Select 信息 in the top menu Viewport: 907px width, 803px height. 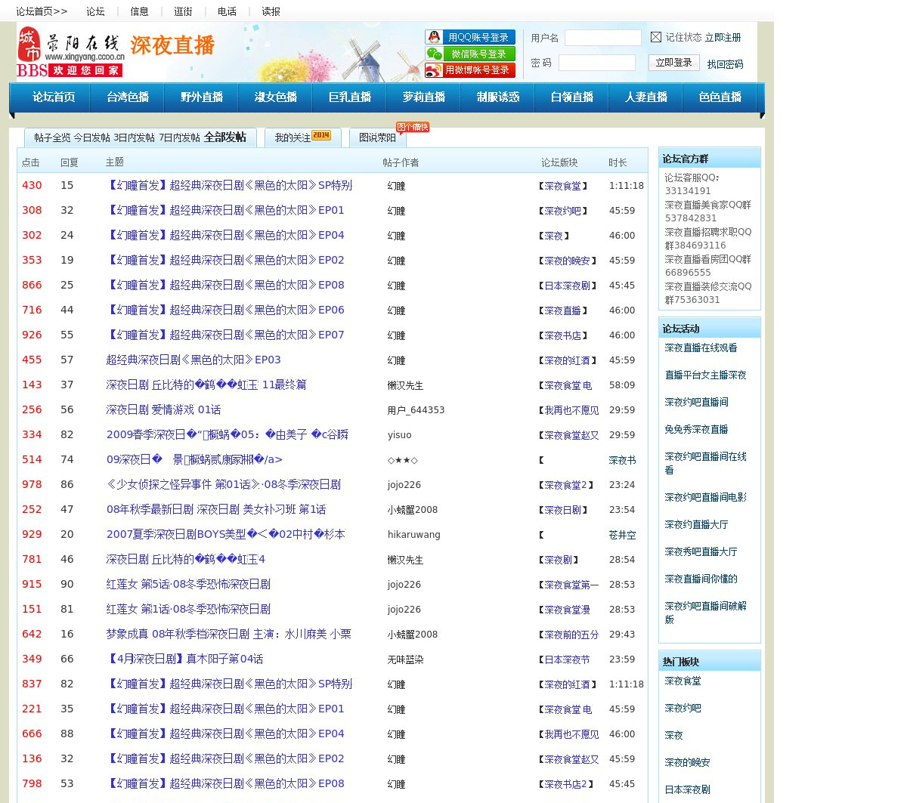click(x=140, y=11)
